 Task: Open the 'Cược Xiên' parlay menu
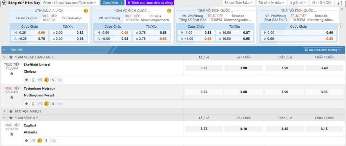click(x=112, y=3)
